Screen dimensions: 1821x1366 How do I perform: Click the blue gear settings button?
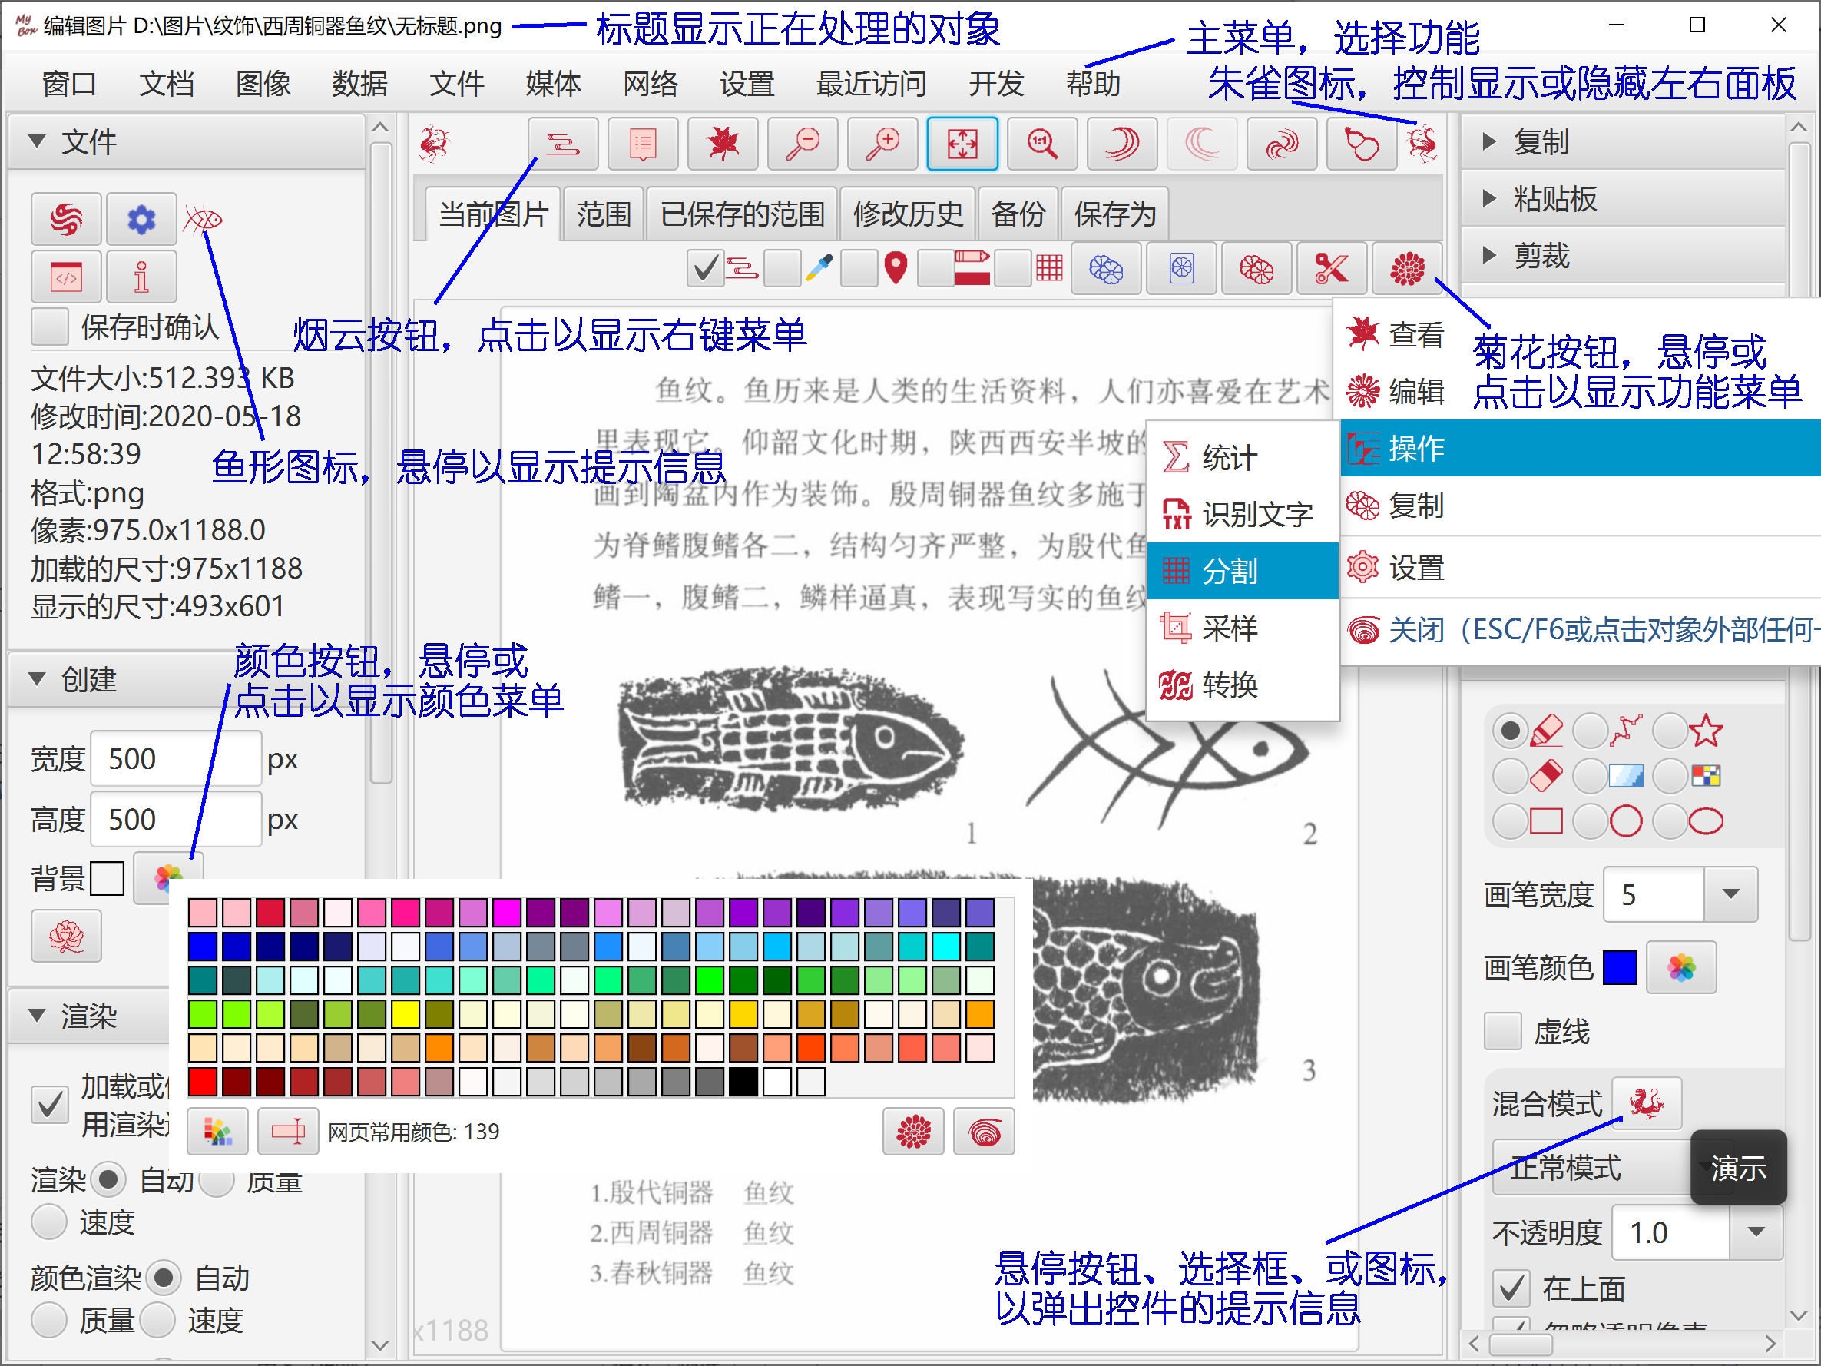(141, 219)
